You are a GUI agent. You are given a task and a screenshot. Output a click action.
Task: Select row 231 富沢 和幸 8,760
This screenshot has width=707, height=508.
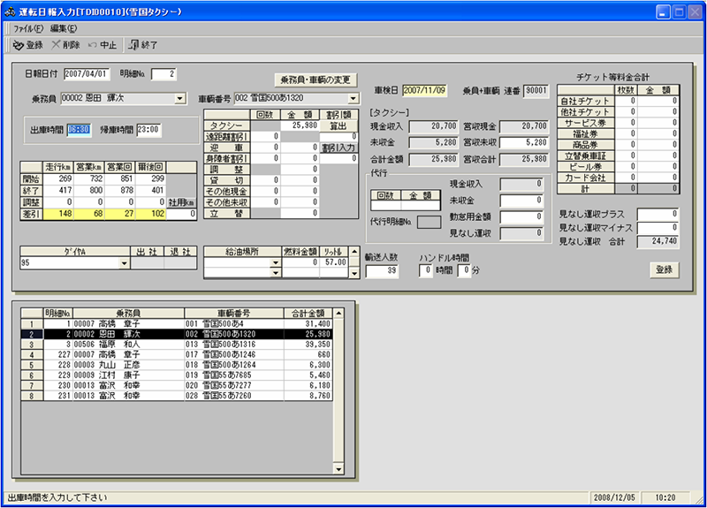[177, 396]
